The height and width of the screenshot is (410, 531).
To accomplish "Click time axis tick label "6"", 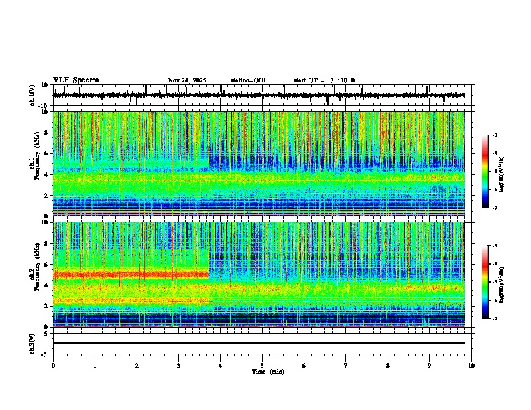I will (304, 366).
